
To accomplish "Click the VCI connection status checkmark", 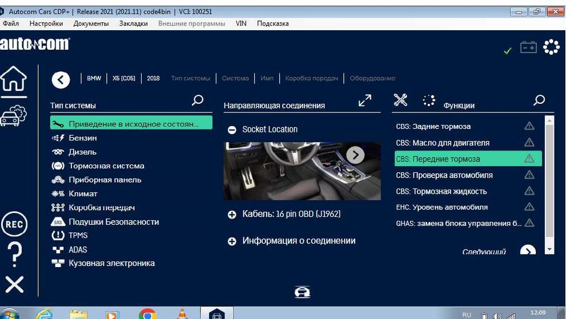I will coord(508,51).
